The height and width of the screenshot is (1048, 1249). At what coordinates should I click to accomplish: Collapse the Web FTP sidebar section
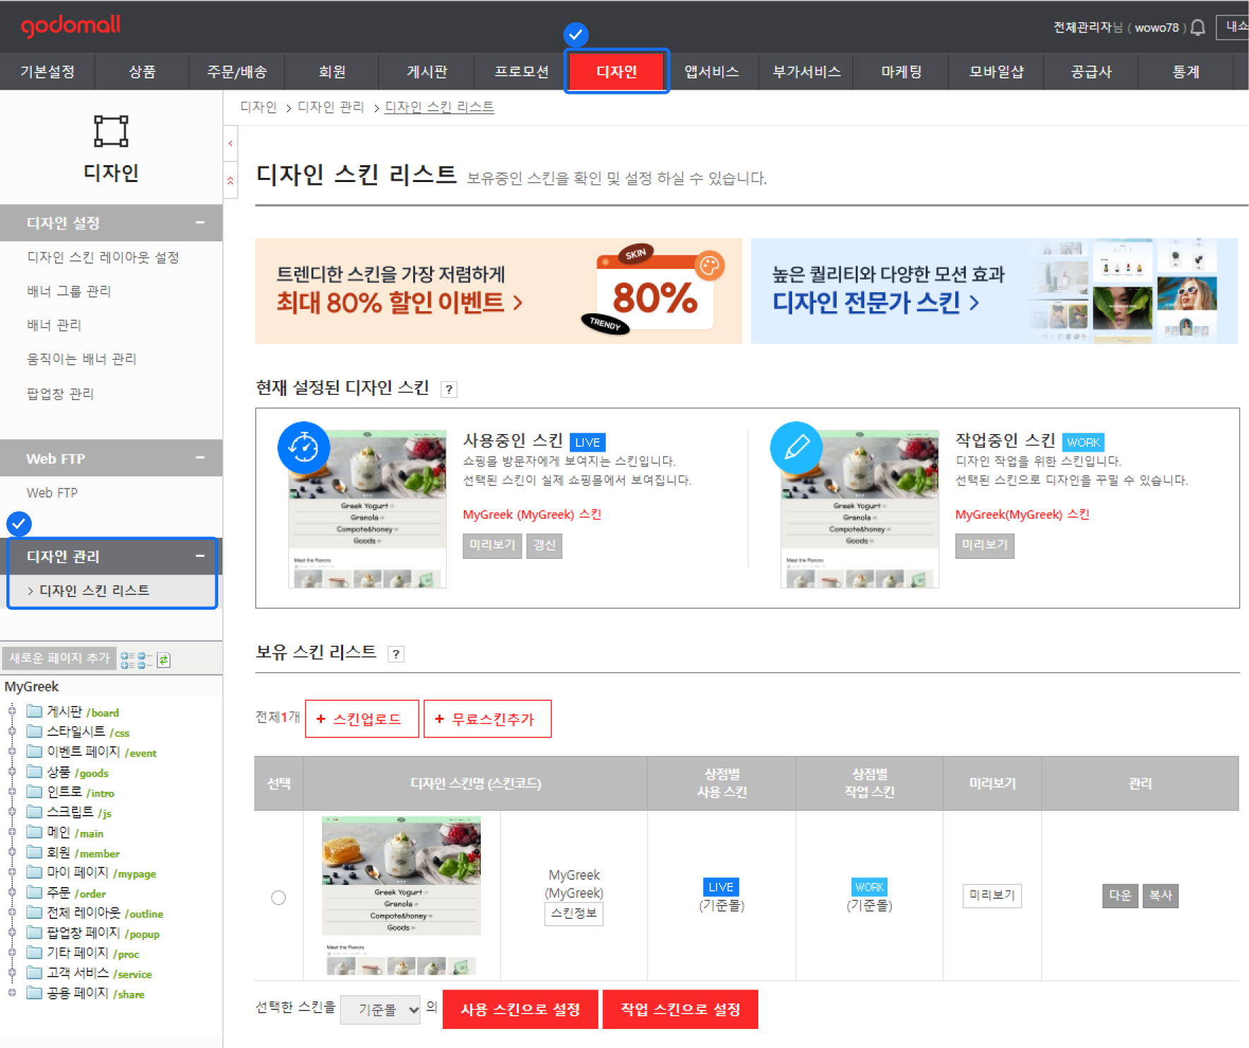pos(200,458)
